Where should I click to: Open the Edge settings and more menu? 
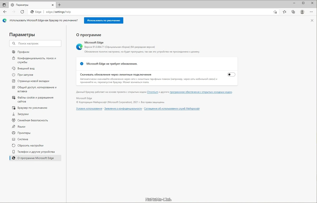(312, 12)
